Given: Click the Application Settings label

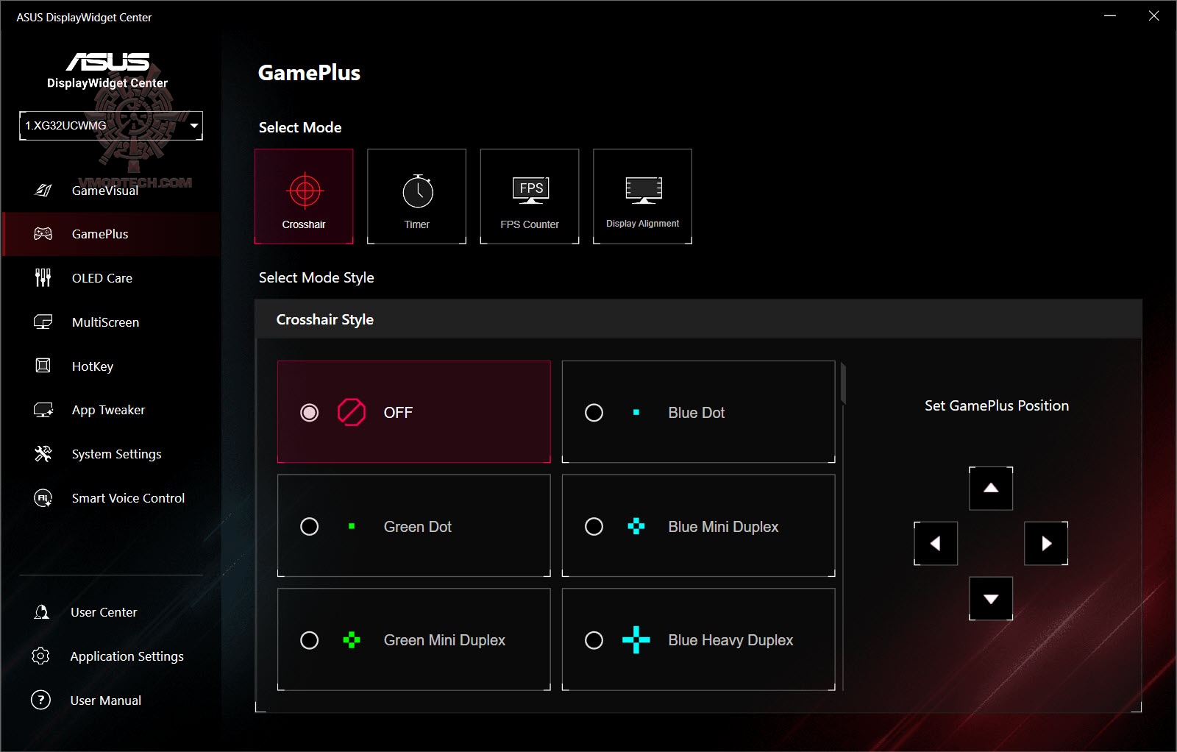Looking at the screenshot, I should click(x=127, y=656).
